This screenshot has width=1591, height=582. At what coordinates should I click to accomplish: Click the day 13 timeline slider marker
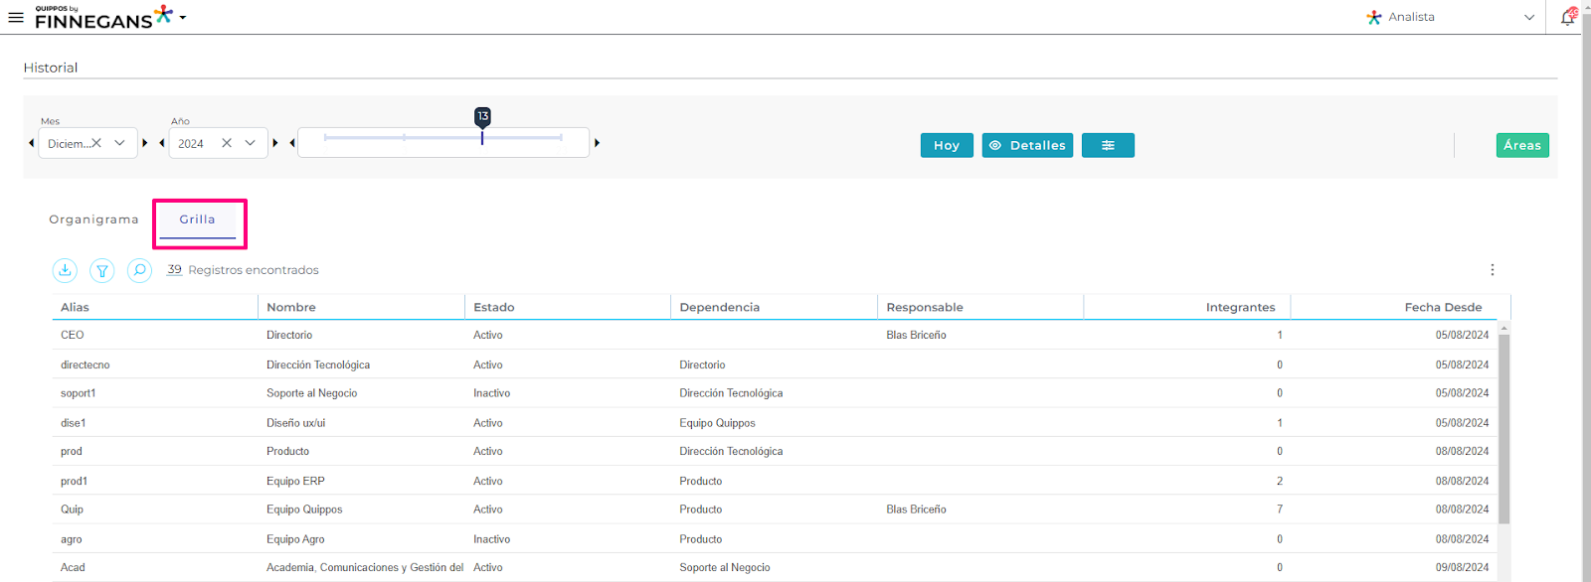(x=482, y=117)
